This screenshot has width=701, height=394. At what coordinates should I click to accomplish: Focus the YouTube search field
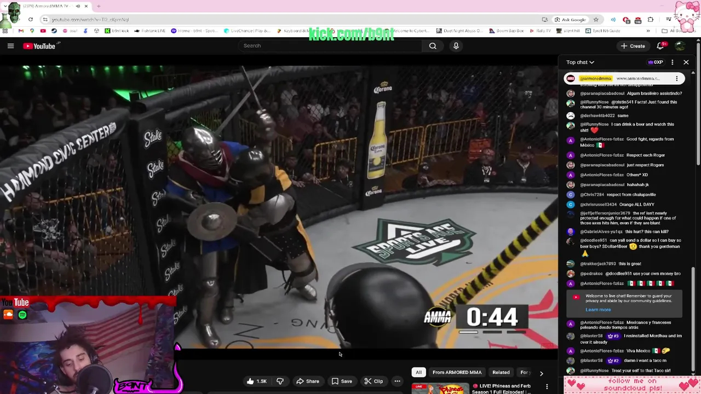pos(330,46)
